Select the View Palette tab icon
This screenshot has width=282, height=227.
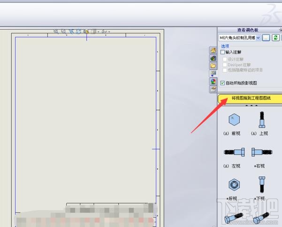213,74
